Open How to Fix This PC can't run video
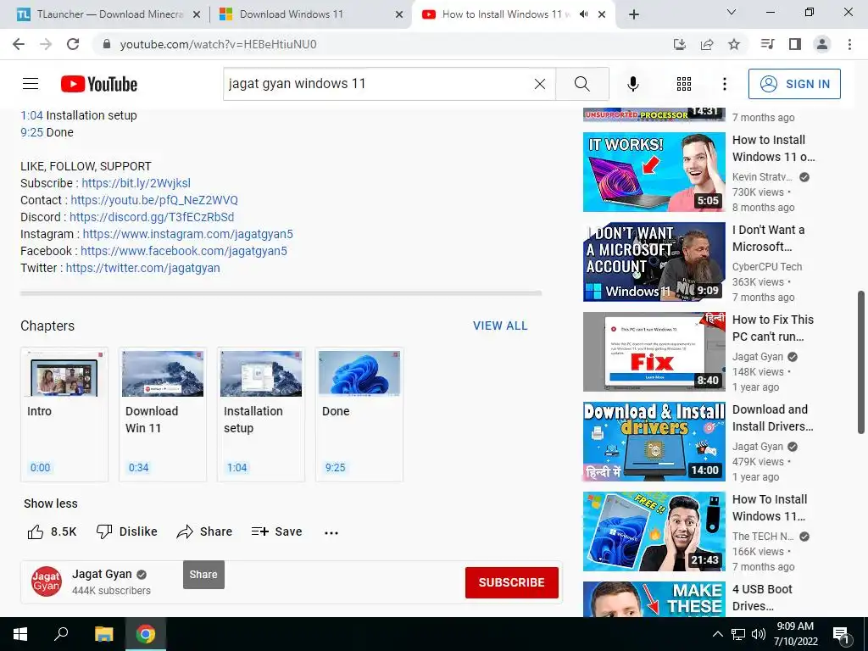The height and width of the screenshot is (651, 868). pos(654,352)
